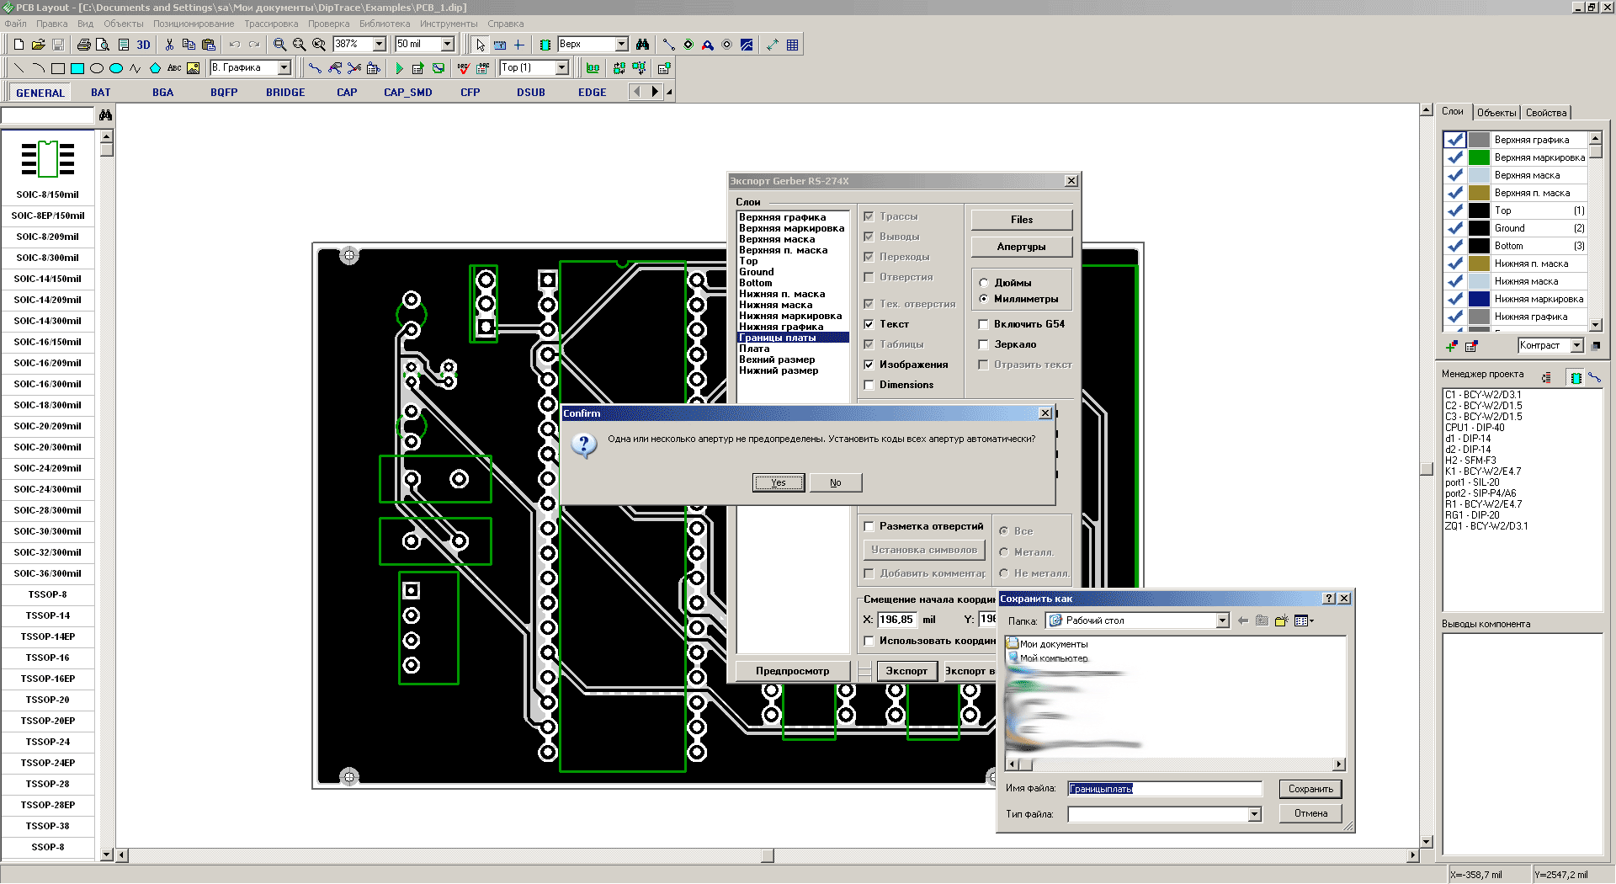Expand the Папка folder dropdown

[1223, 620]
